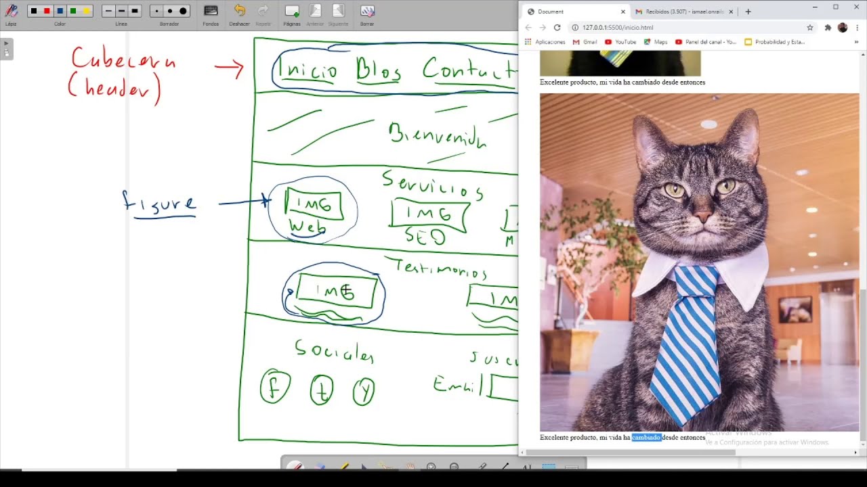Open the Chrome profile avatar
867x487 pixels.
click(x=843, y=28)
